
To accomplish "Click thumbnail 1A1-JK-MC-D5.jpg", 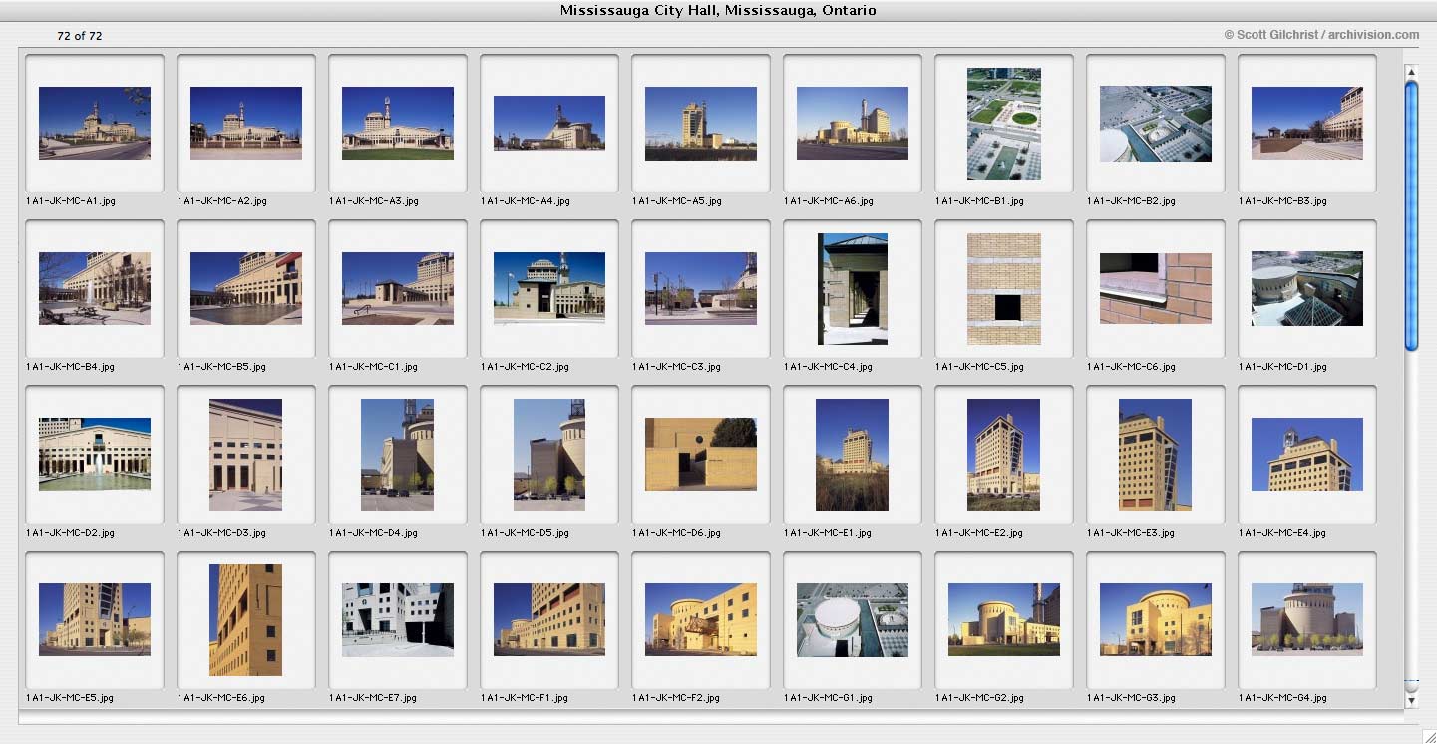I will tap(549, 455).
